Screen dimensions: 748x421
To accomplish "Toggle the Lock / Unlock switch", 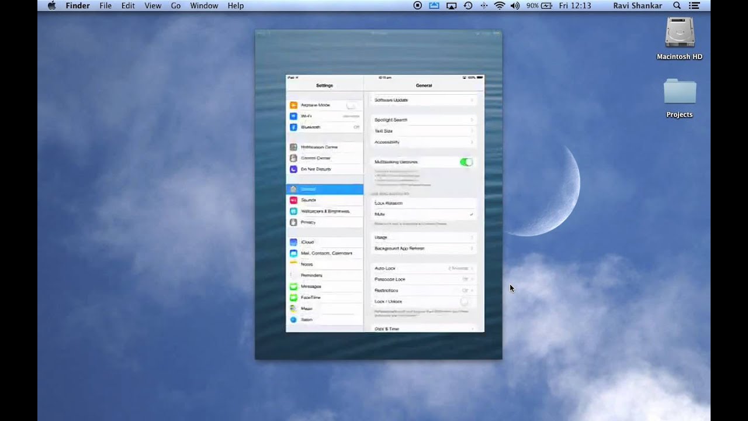I will pyautogui.click(x=465, y=302).
